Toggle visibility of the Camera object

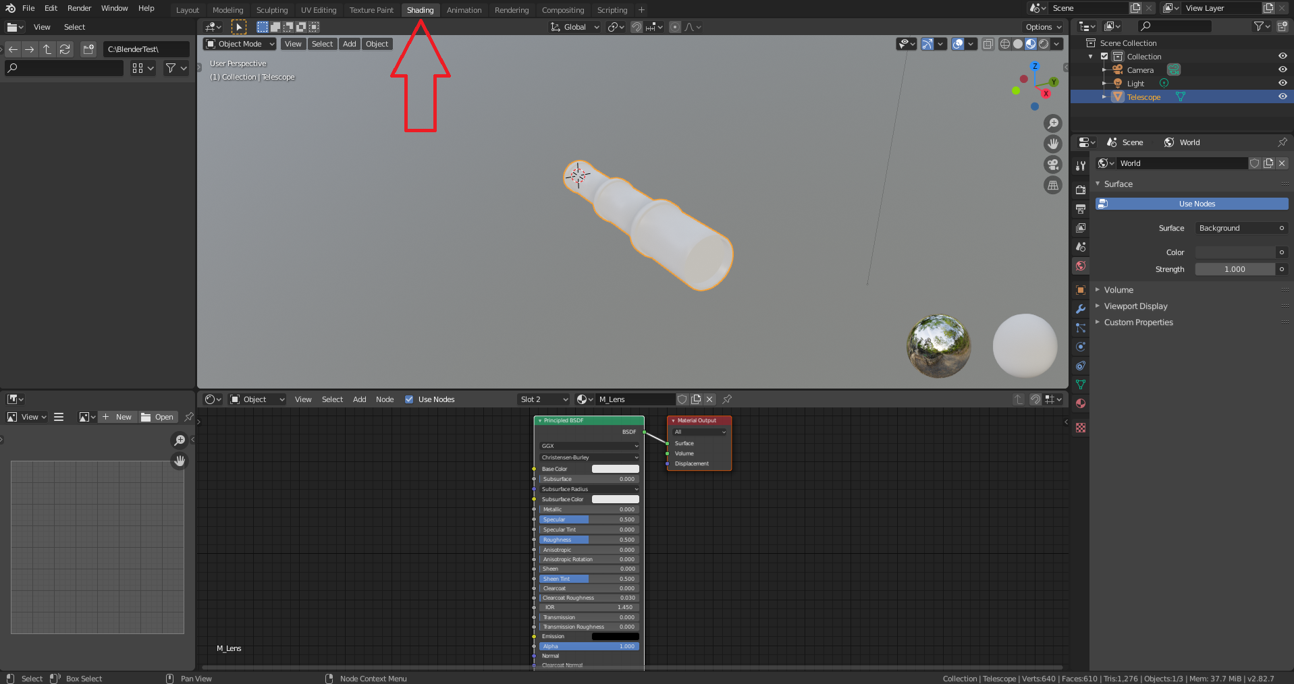click(x=1283, y=70)
